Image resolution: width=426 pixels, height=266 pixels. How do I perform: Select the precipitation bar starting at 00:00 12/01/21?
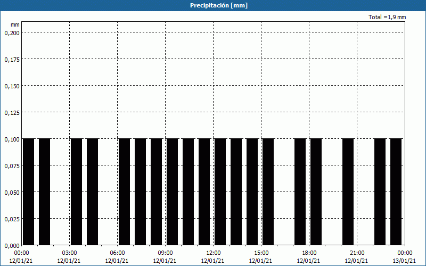[29, 192]
